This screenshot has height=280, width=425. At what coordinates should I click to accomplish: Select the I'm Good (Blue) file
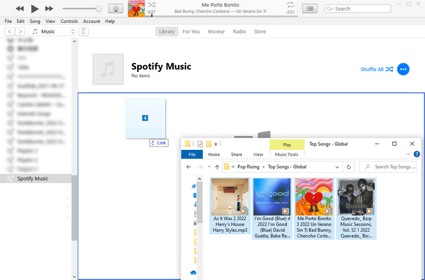272,208
